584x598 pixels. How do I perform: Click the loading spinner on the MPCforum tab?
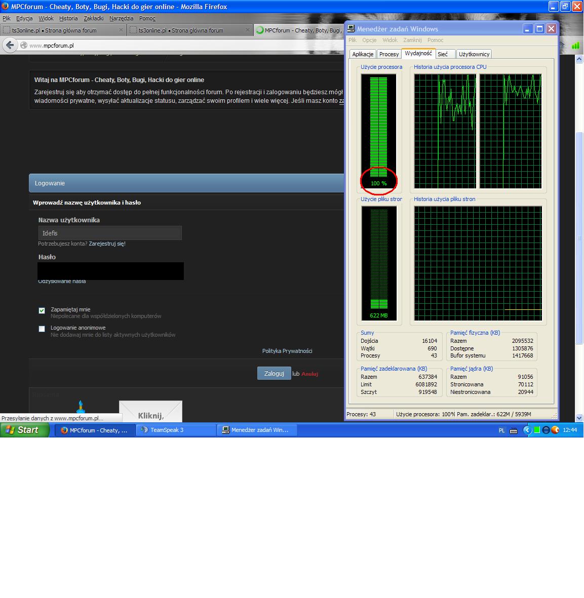[260, 30]
